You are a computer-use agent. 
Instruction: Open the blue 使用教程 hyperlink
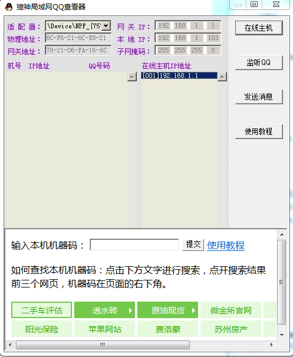[x=226, y=246]
